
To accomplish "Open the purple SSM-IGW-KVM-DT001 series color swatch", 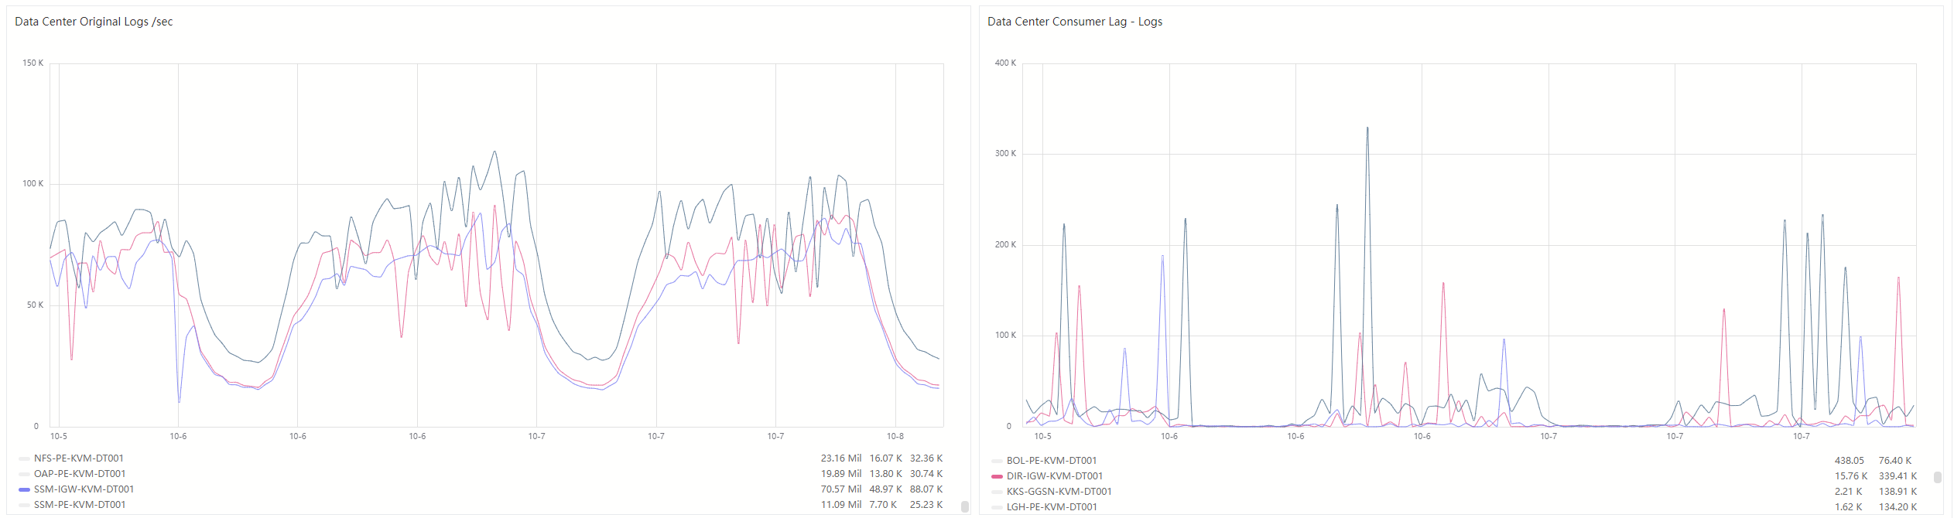I will point(24,489).
